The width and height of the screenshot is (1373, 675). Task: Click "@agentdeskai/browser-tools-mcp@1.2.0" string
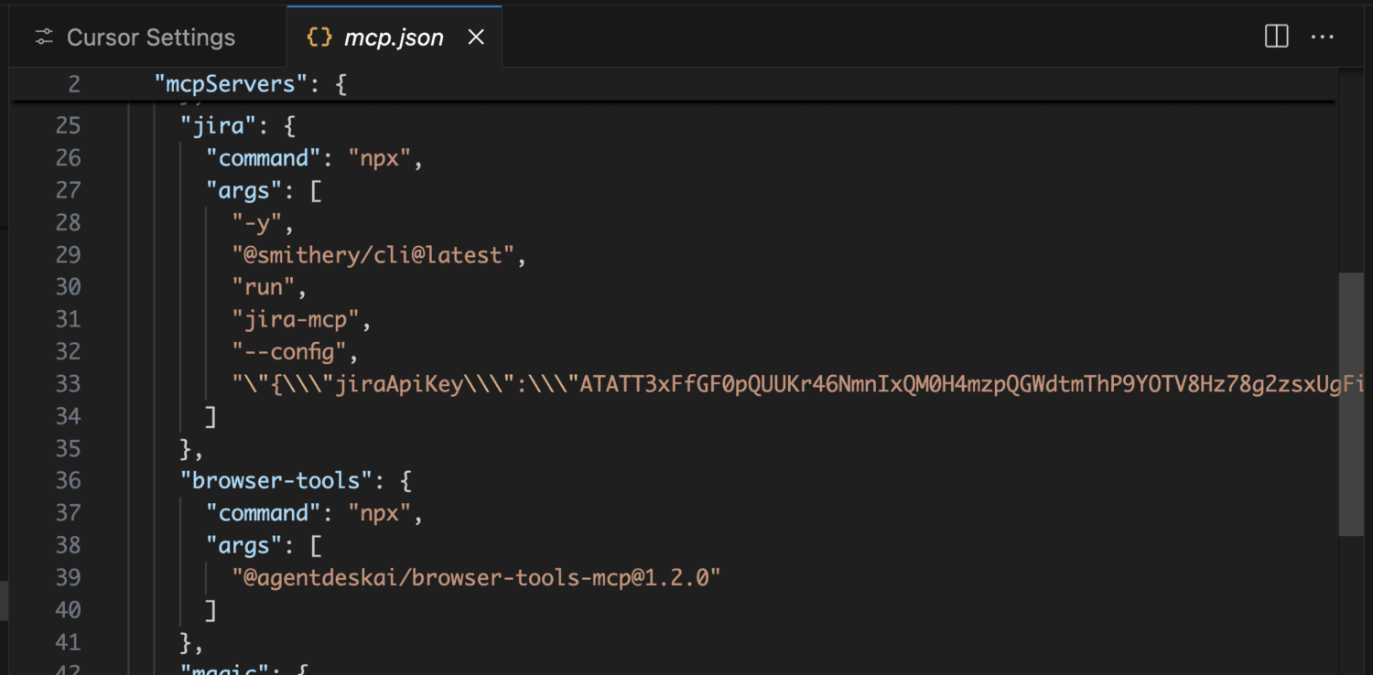(x=476, y=577)
